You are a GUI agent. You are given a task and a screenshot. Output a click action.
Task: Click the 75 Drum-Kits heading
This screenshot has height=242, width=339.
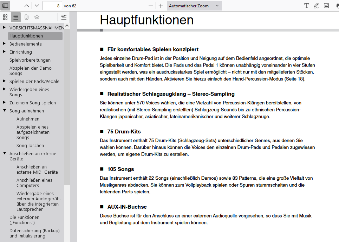(124, 132)
